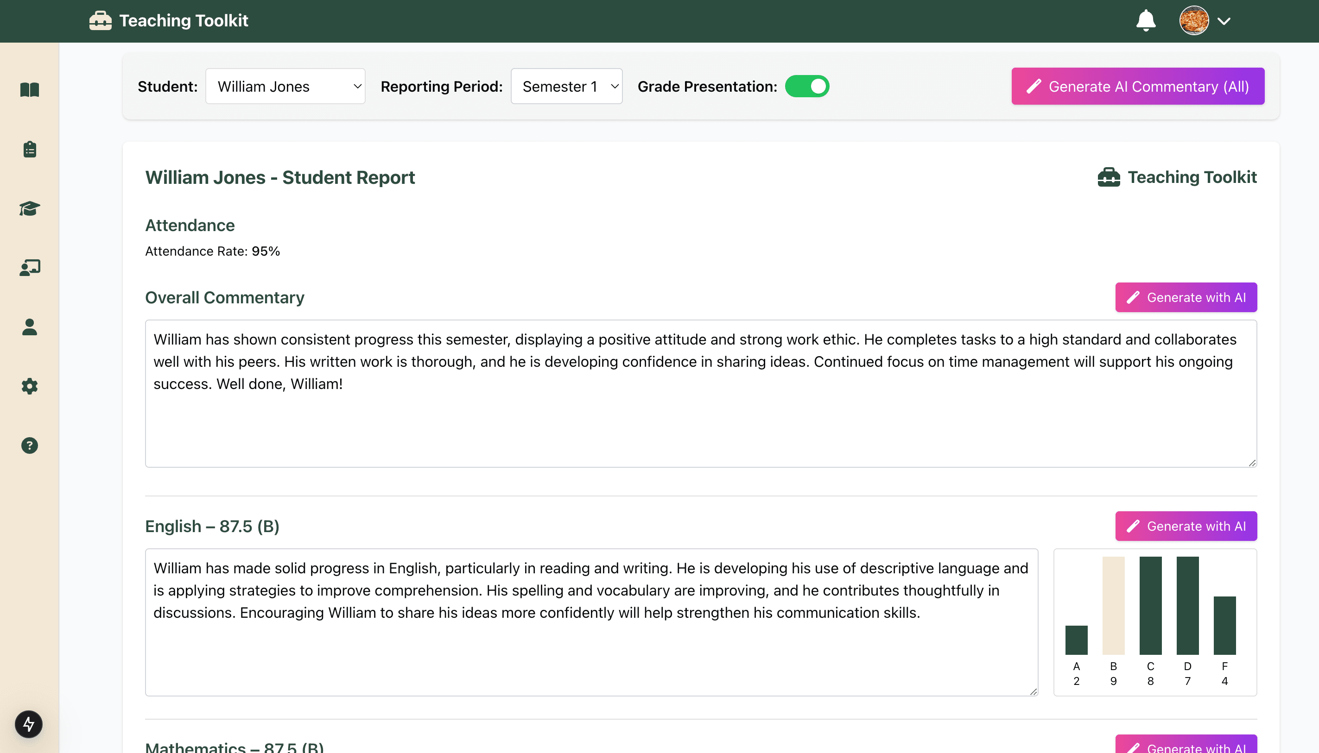The height and width of the screenshot is (753, 1319).
Task: Select the clipboard checklist icon in the sidebar
Action: (x=30, y=150)
